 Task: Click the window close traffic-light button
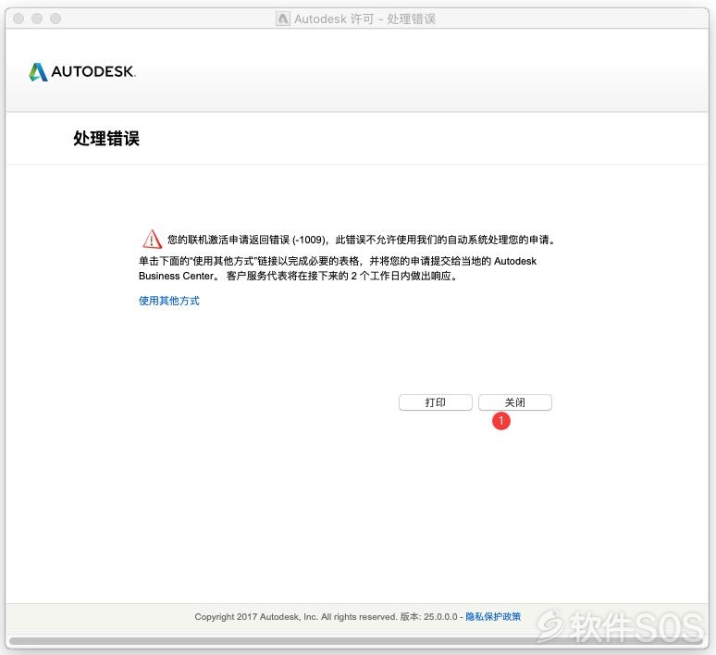(19, 19)
